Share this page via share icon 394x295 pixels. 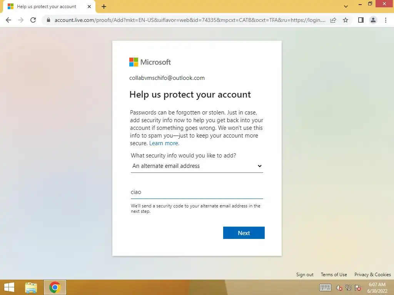[x=333, y=20]
